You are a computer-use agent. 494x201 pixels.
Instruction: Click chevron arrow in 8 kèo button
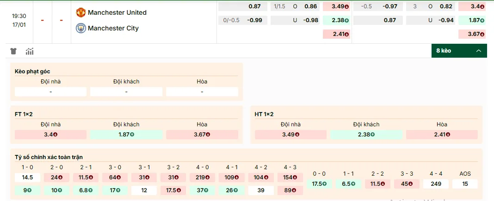(478, 51)
